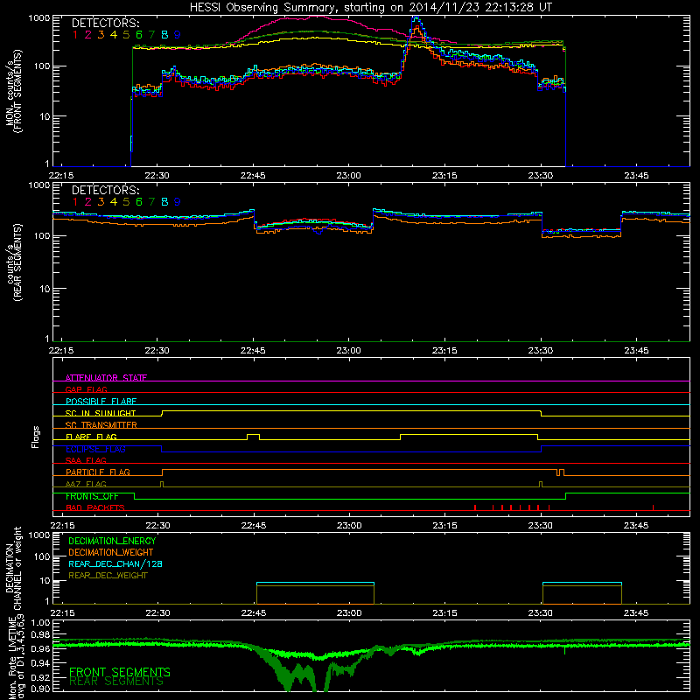Click the DECIMATION_ENERGY legend entry
Viewport: 700px width, 700px height.
(x=112, y=541)
